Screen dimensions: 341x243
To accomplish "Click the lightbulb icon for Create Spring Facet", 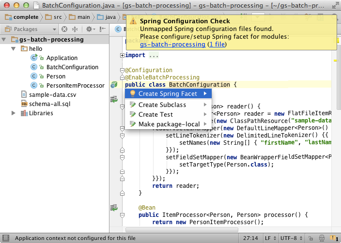I will point(132,94).
